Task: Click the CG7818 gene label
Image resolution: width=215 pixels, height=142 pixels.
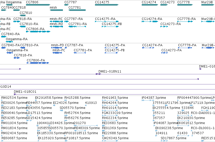Action: 19,8
